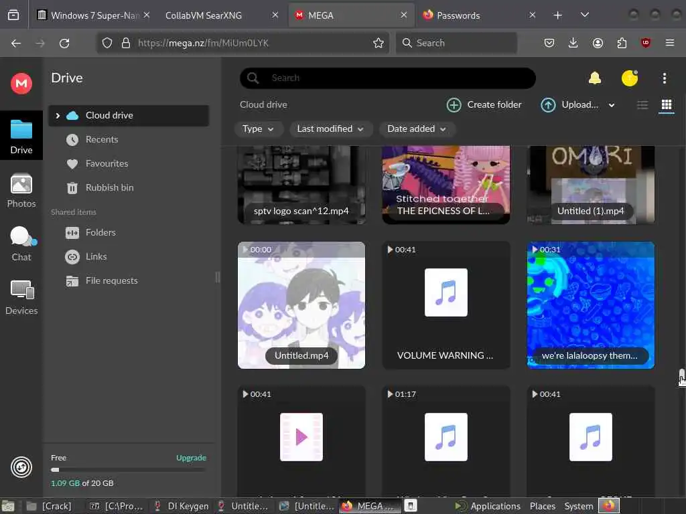Open shared Folders

click(x=100, y=232)
